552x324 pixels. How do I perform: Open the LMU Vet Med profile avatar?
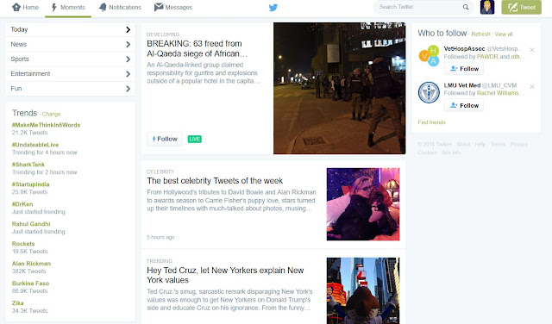pyautogui.click(x=429, y=92)
